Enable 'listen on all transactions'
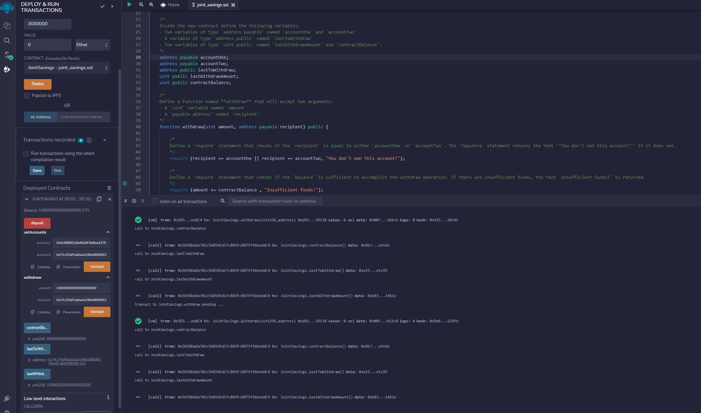Viewport: 701px width, 413px height. point(155,201)
